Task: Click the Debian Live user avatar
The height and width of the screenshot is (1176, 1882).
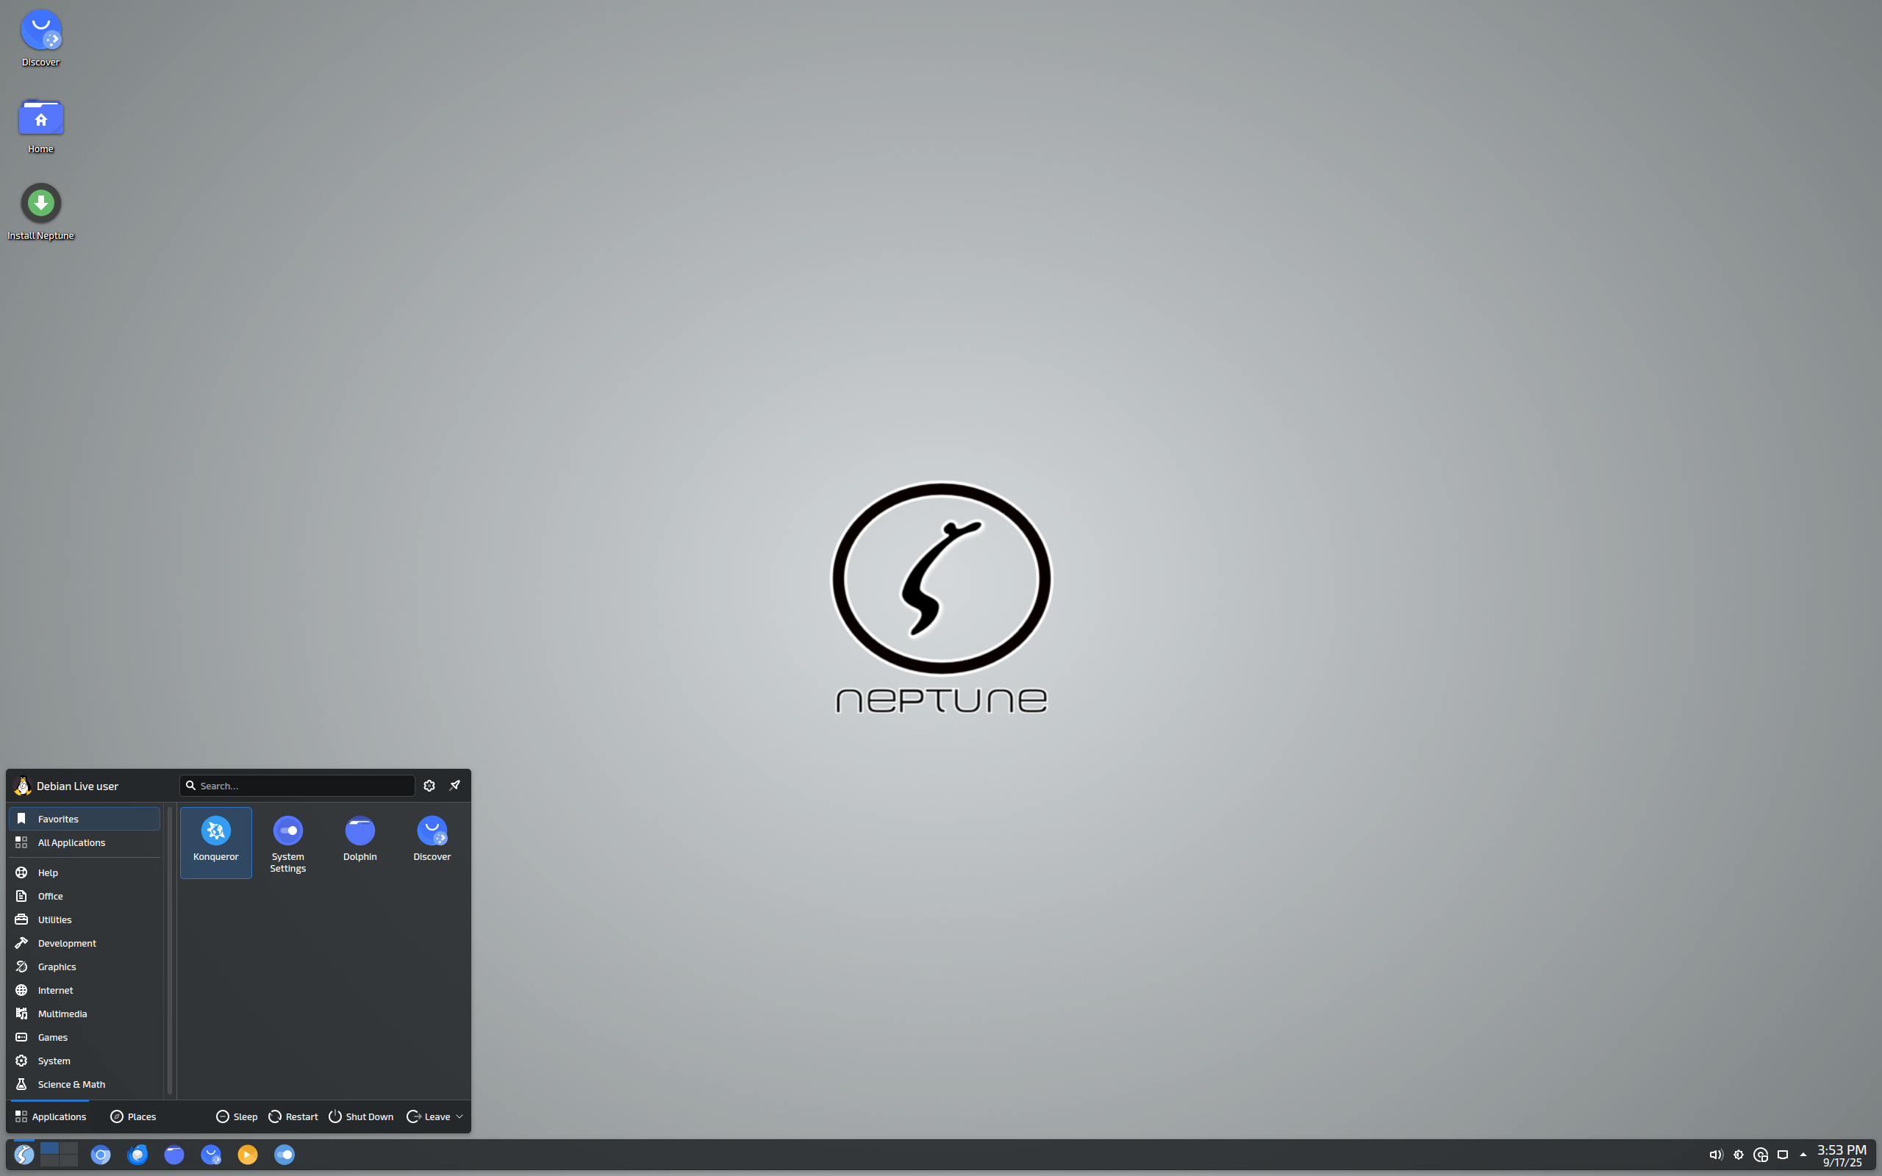Action: tap(23, 786)
